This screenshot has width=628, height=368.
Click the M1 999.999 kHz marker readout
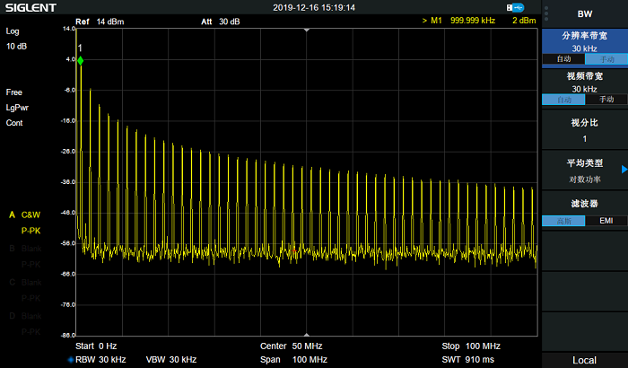(459, 21)
